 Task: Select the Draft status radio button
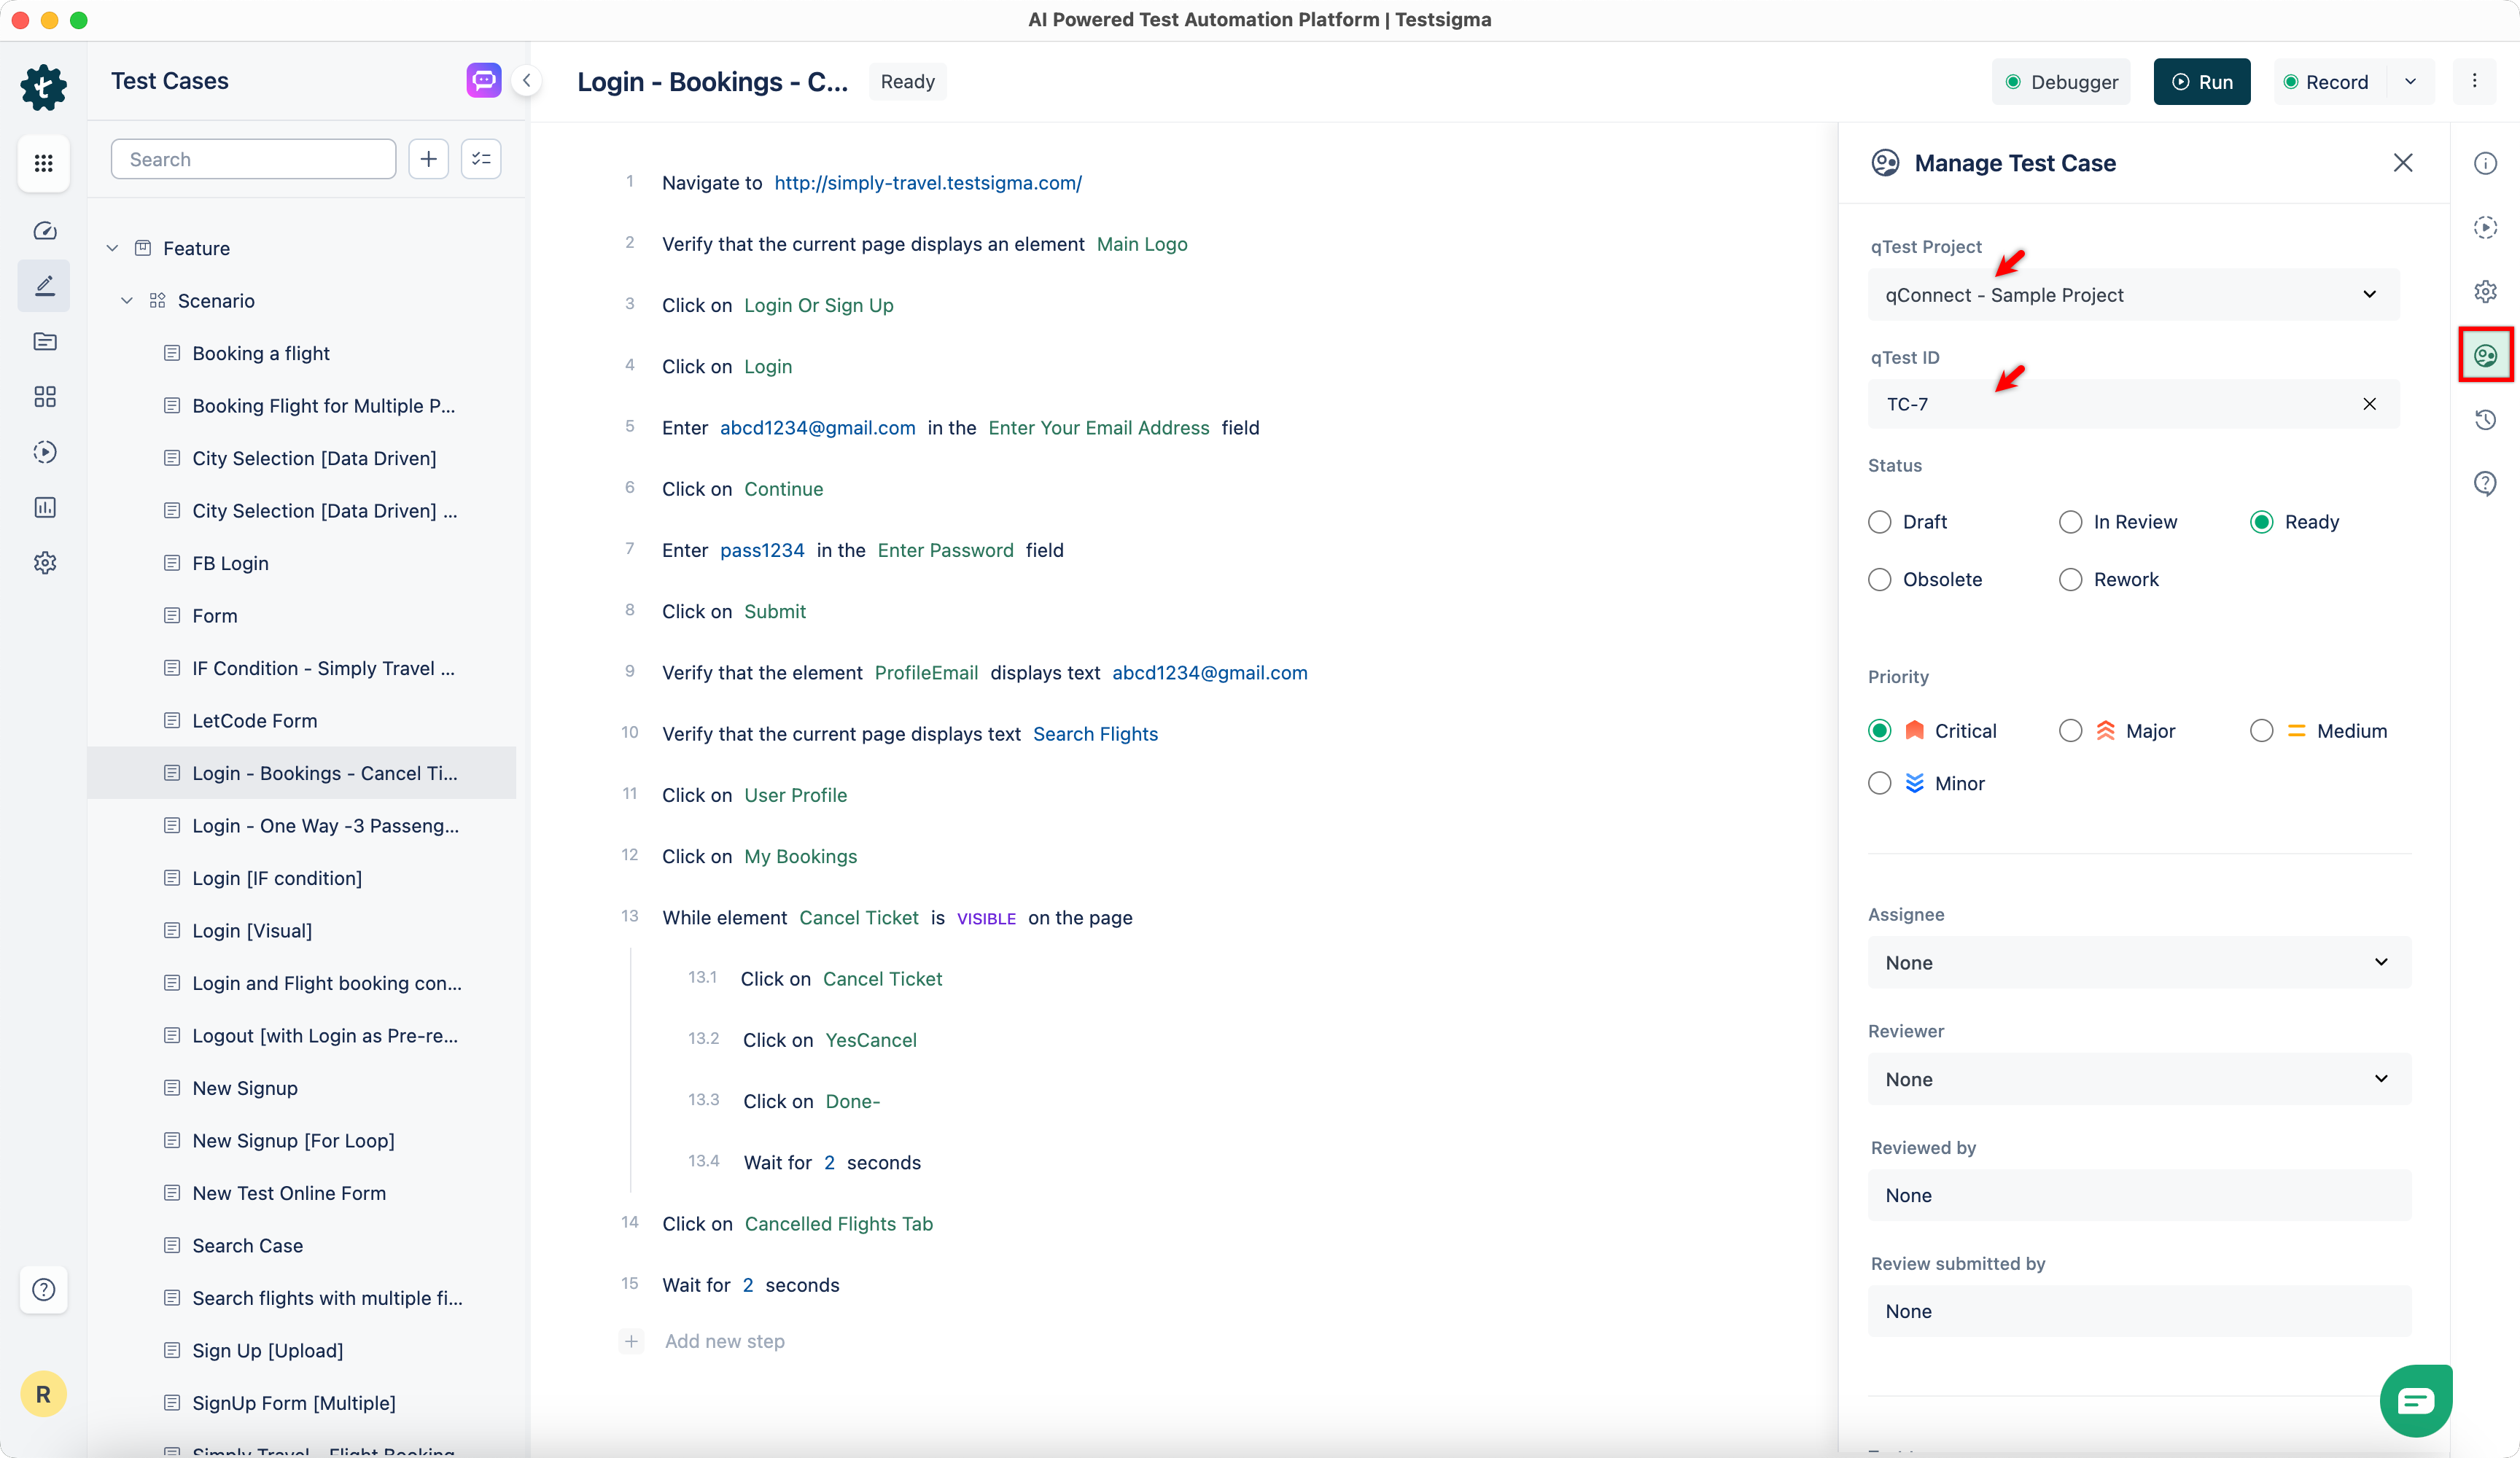(x=1880, y=521)
